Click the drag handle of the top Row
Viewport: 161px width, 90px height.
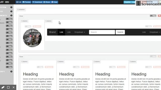click(153, 16)
